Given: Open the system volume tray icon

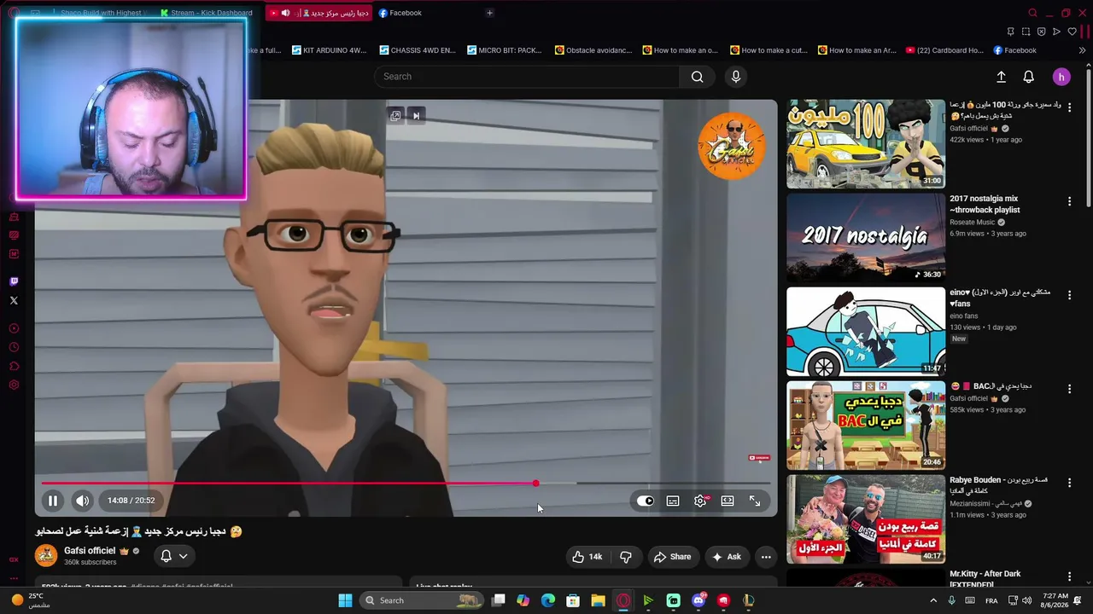Looking at the screenshot, I should point(1028,600).
